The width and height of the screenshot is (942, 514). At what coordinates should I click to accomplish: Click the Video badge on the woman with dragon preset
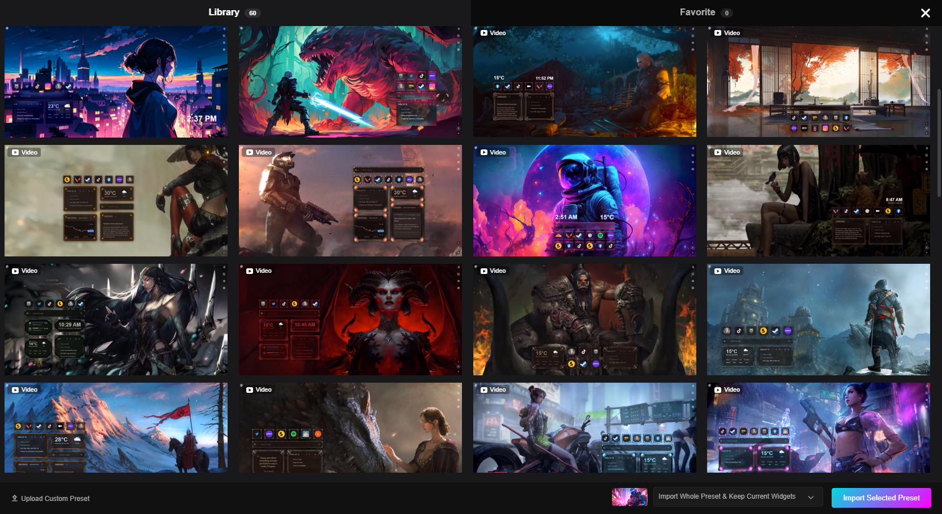point(259,389)
